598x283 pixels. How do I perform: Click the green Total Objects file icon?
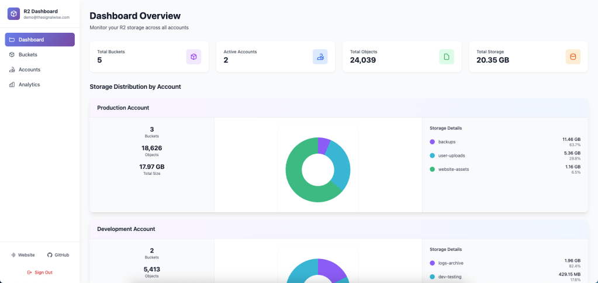(x=447, y=57)
